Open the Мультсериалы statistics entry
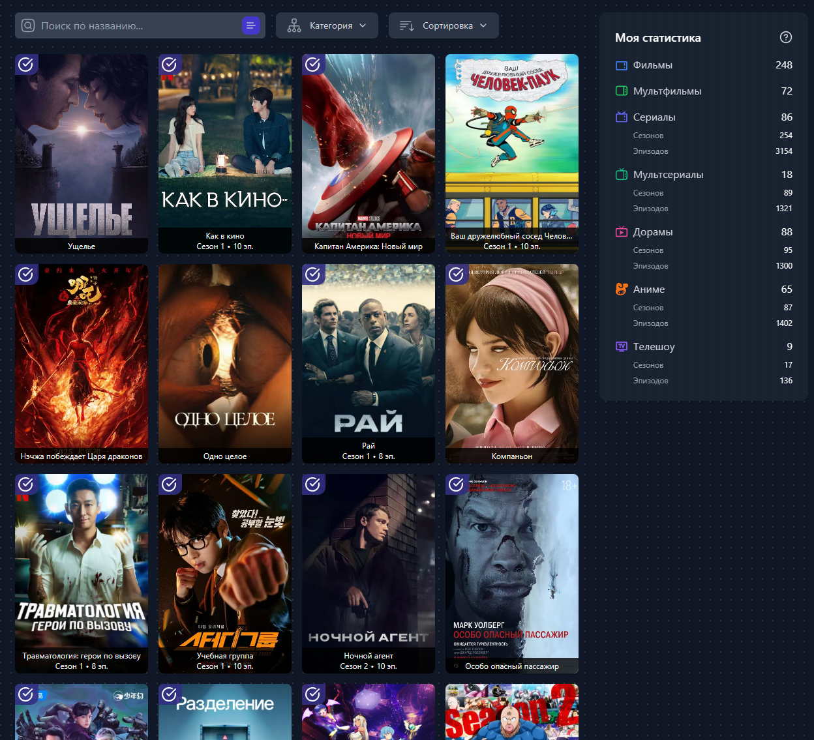 668,175
